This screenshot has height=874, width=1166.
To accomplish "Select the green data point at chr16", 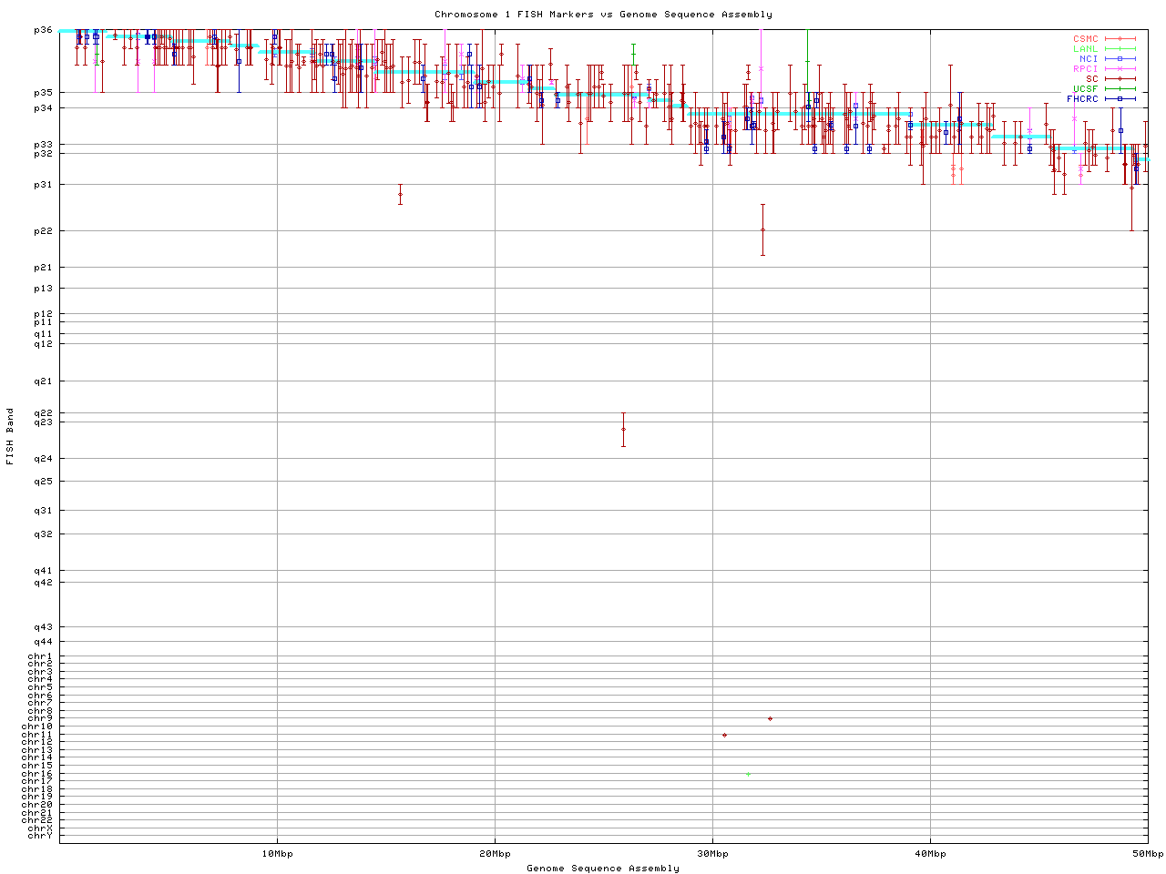I will click(x=748, y=774).
